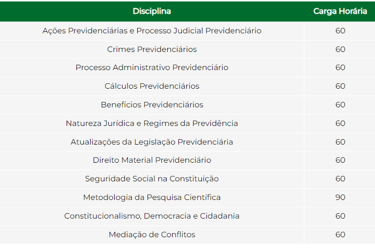Click the 90 hours value for Metodologia
375x248 pixels.
pyautogui.click(x=340, y=198)
